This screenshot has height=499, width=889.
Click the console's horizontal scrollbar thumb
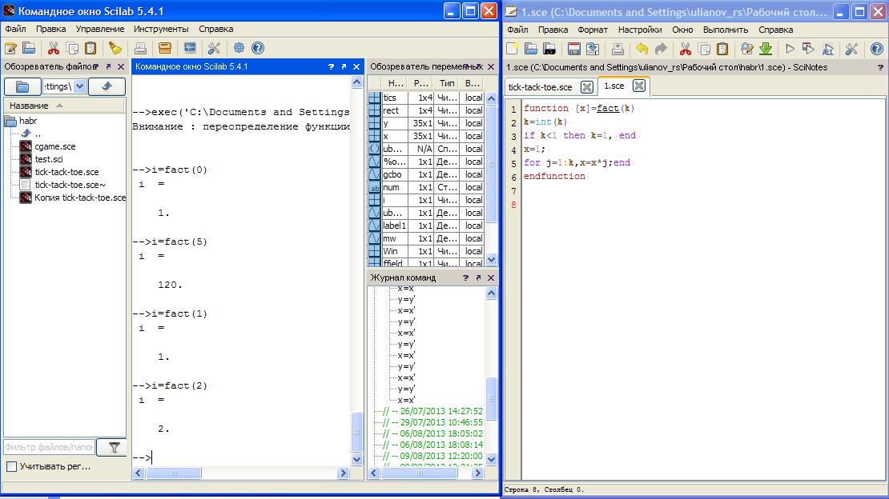click(x=174, y=473)
